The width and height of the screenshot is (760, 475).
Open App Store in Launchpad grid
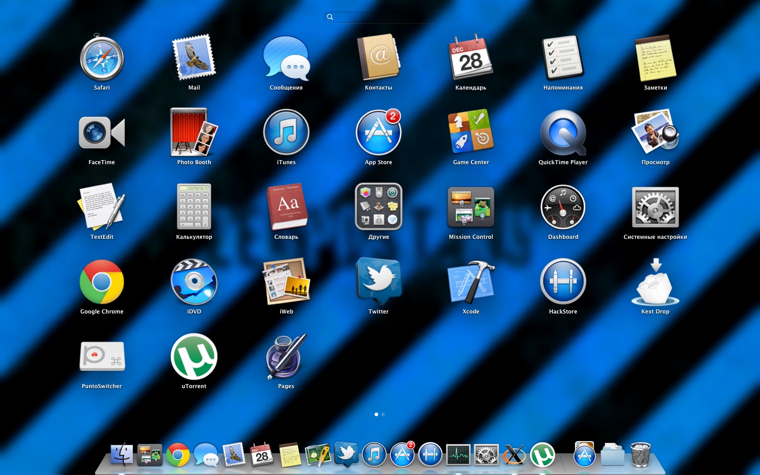[379, 132]
